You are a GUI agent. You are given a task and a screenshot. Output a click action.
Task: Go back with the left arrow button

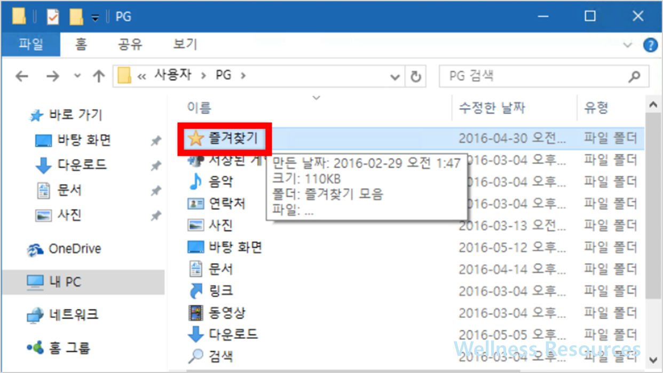click(x=22, y=76)
